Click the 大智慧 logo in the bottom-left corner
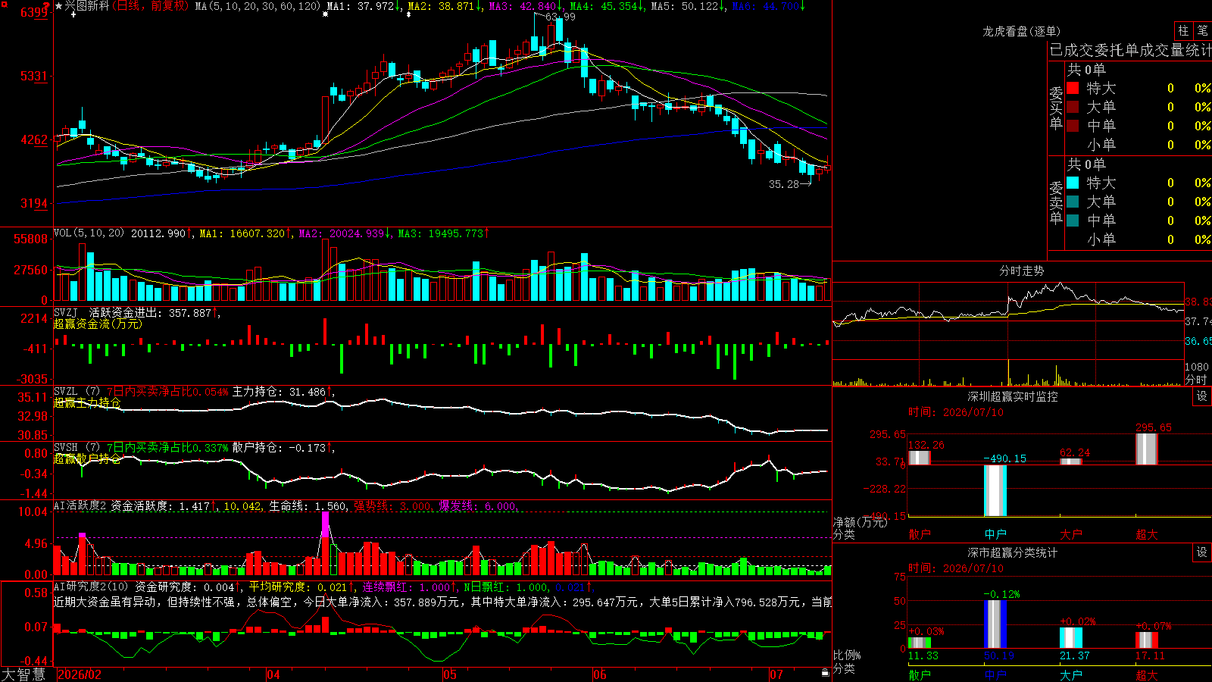 click(x=23, y=674)
